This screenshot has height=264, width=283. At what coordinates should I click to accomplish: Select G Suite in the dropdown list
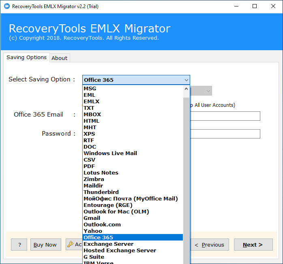(x=133, y=257)
